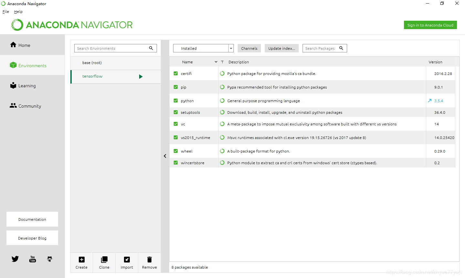Click the Create environment plus icon
Image resolution: width=465 pixels, height=278 pixels.
tap(82, 260)
